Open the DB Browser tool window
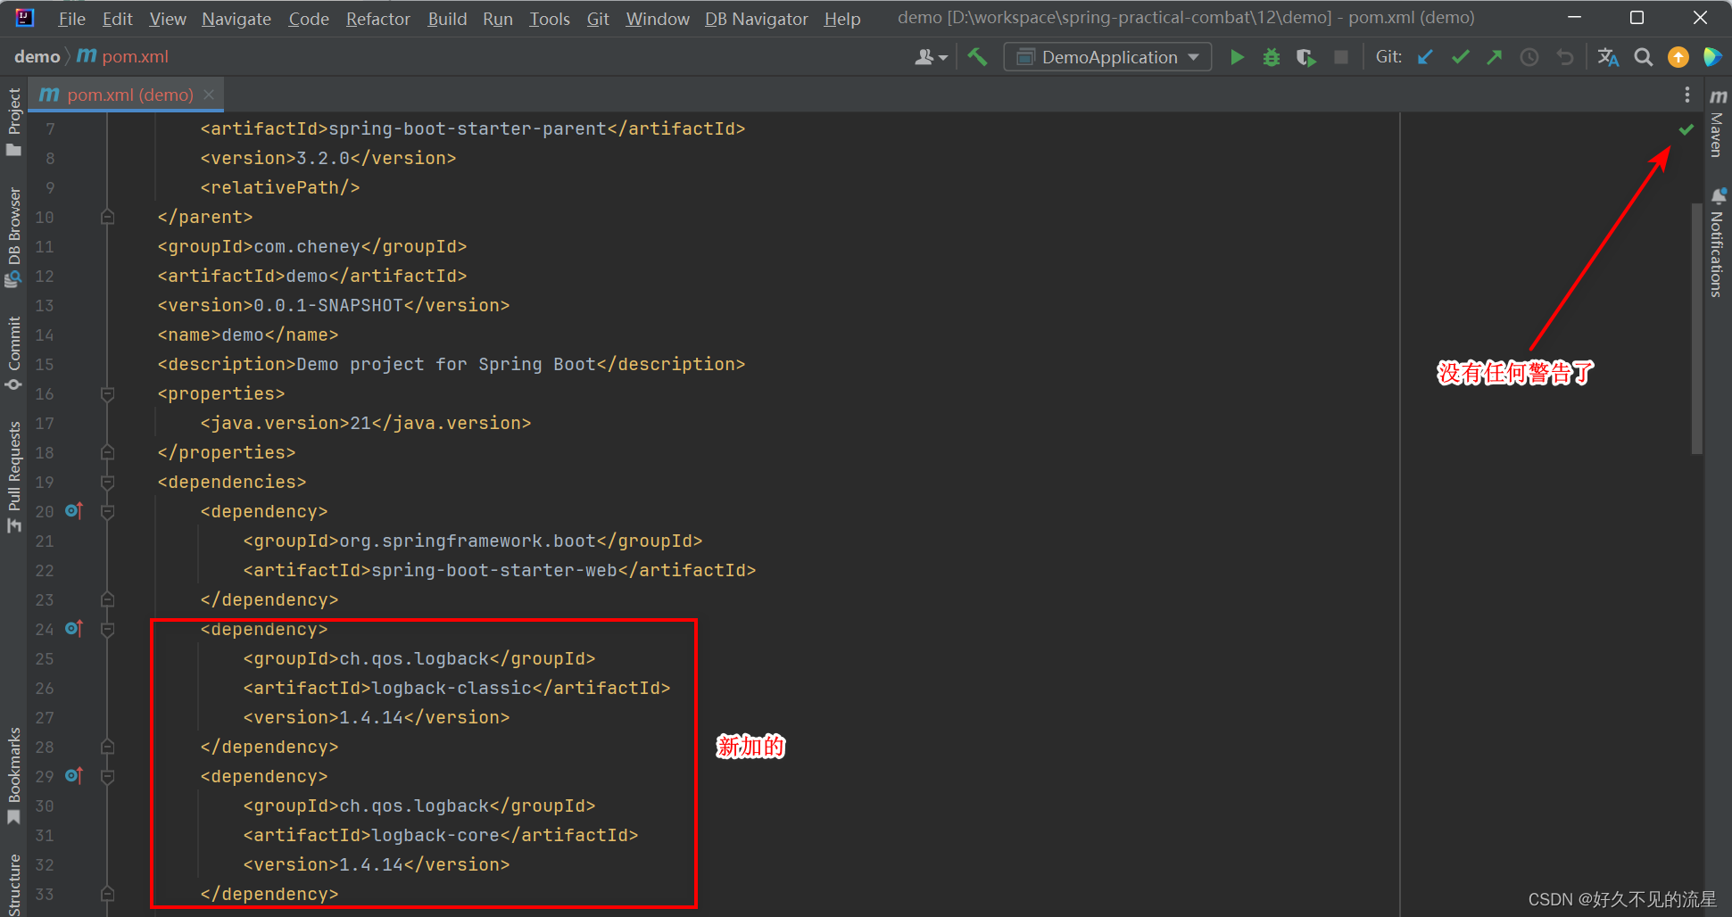 13,236
